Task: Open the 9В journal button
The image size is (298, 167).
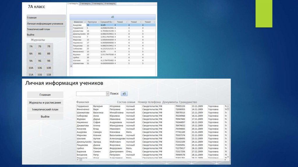Action: [x=49, y=61]
